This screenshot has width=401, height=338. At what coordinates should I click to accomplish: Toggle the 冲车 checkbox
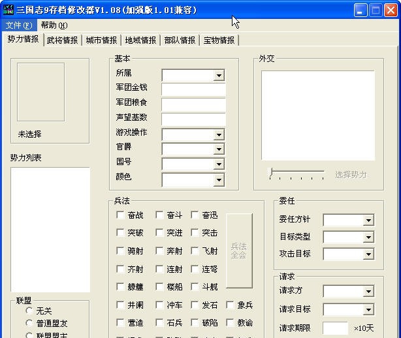[x=159, y=305]
